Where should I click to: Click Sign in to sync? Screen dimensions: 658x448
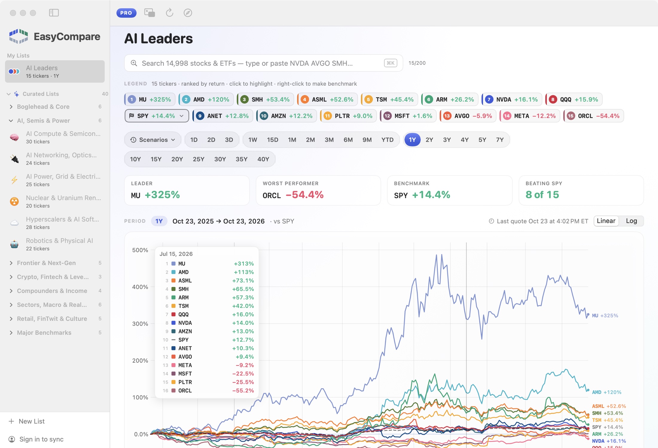tap(36, 439)
